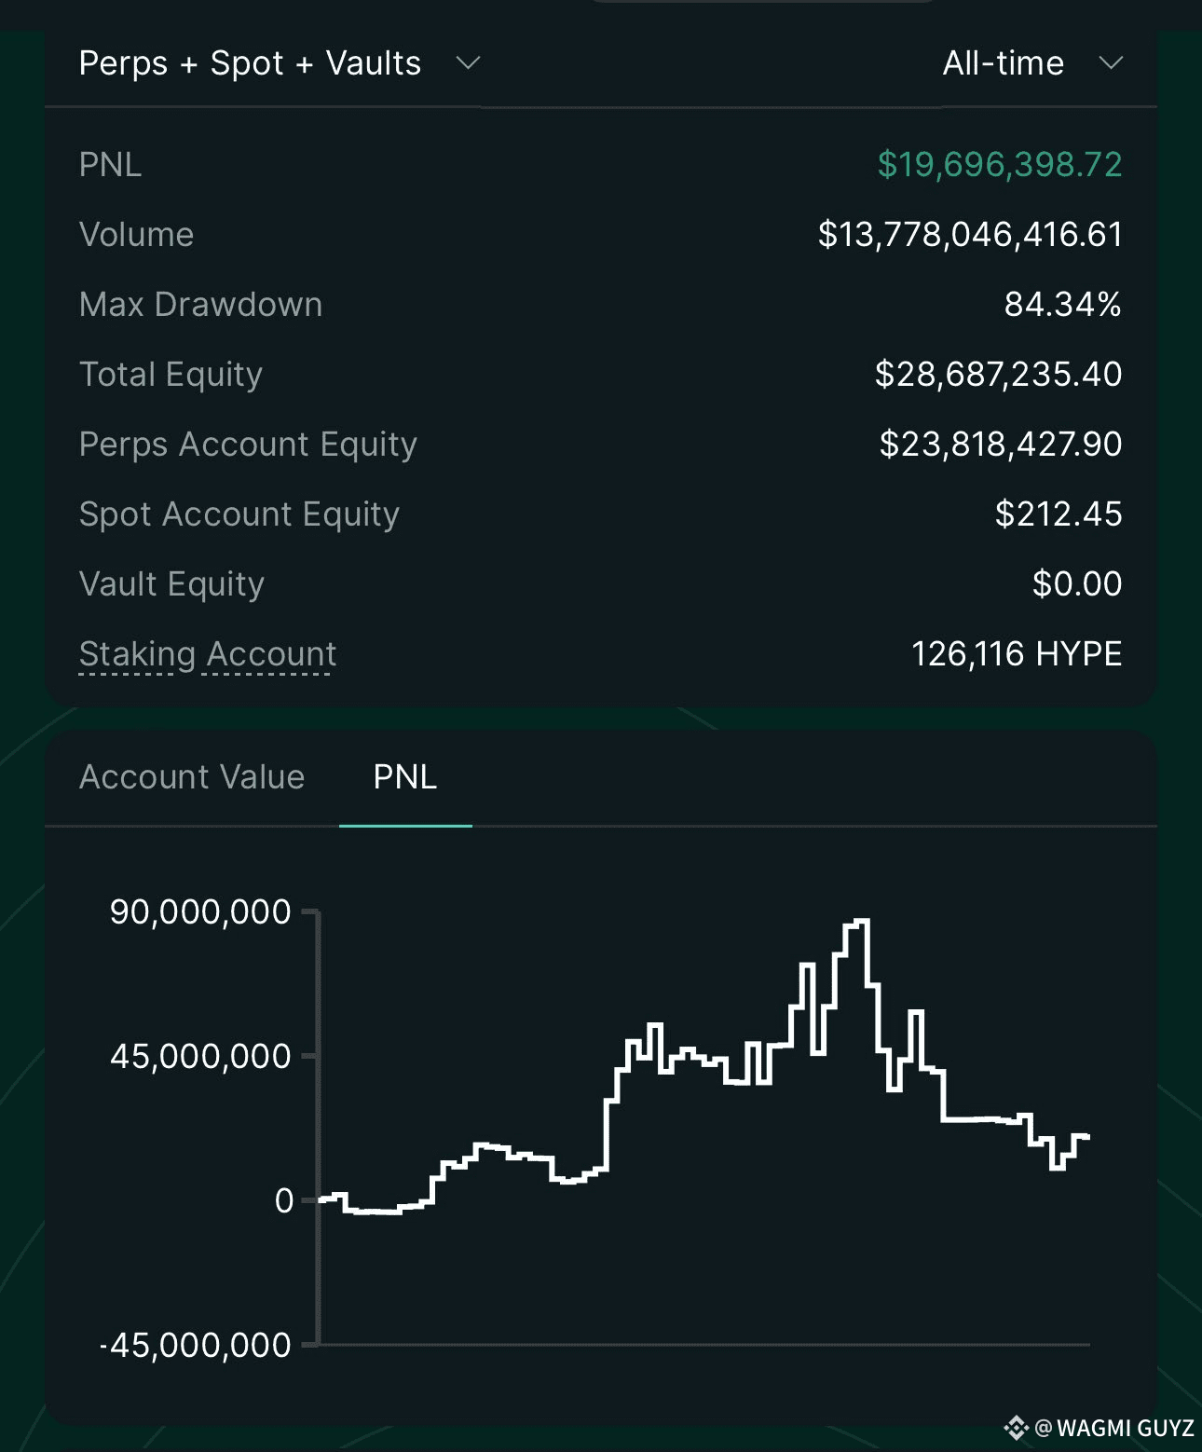Click the 0 y-axis label on chart
Screen dimensions: 1202x1452
click(284, 1200)
